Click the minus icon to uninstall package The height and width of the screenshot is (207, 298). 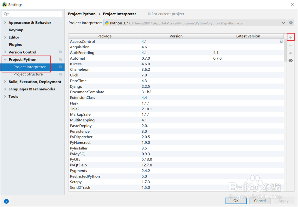click(x=291, y=45)
